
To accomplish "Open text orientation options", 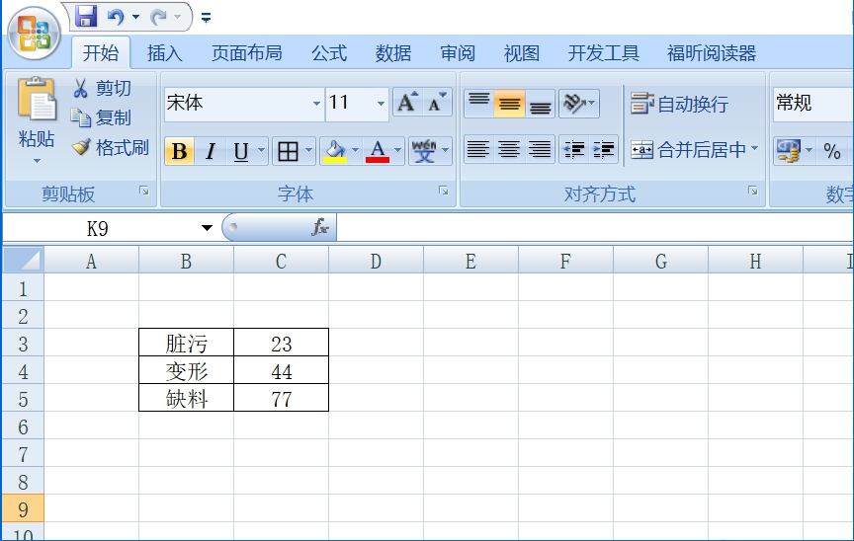I will [579, 104].
